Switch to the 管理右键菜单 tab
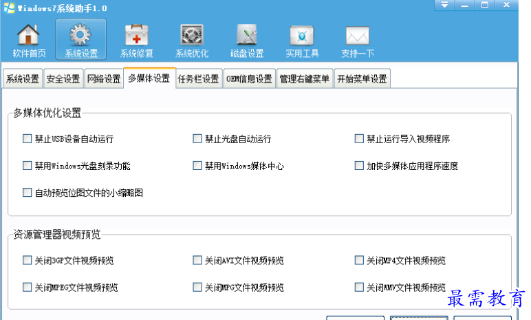The height and width of the screenshot is (320, 531). [x=305, y=78]
